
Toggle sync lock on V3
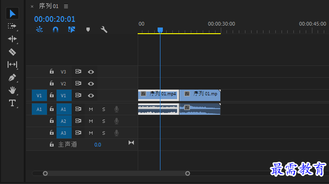coord(78,72)
